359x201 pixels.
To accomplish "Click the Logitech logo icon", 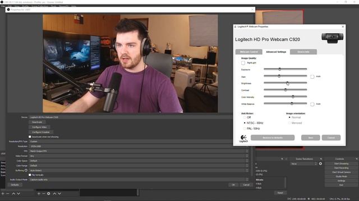I will (243, 138).
